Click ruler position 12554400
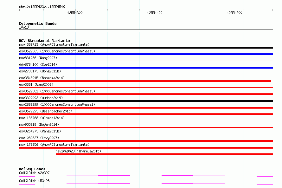This screenshot has width=282, height=188. (x=155, y=13)
